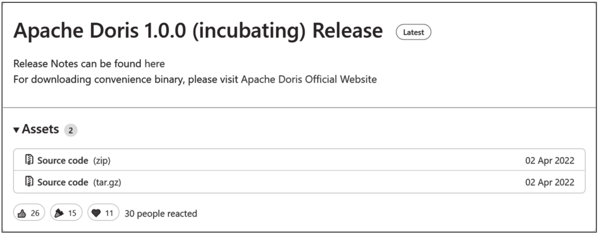Viewport: 599px width, 234px height.
Task: Click the '(zip)' format label
Action: click(101, 160)
